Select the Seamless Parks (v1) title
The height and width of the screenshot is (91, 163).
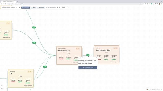coord(64,51)
